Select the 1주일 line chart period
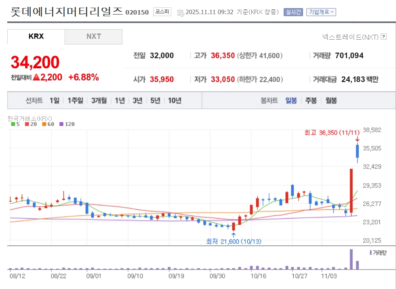Viewport: 396px width, 289px height. (75, 101)
